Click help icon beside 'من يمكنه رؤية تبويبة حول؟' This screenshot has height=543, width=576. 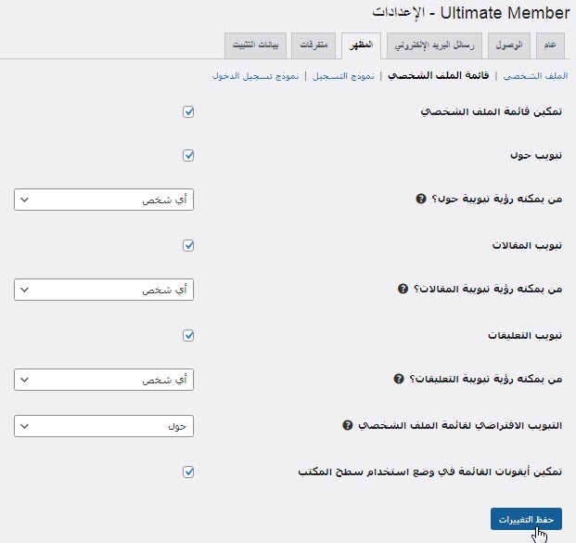click(421, 200)
